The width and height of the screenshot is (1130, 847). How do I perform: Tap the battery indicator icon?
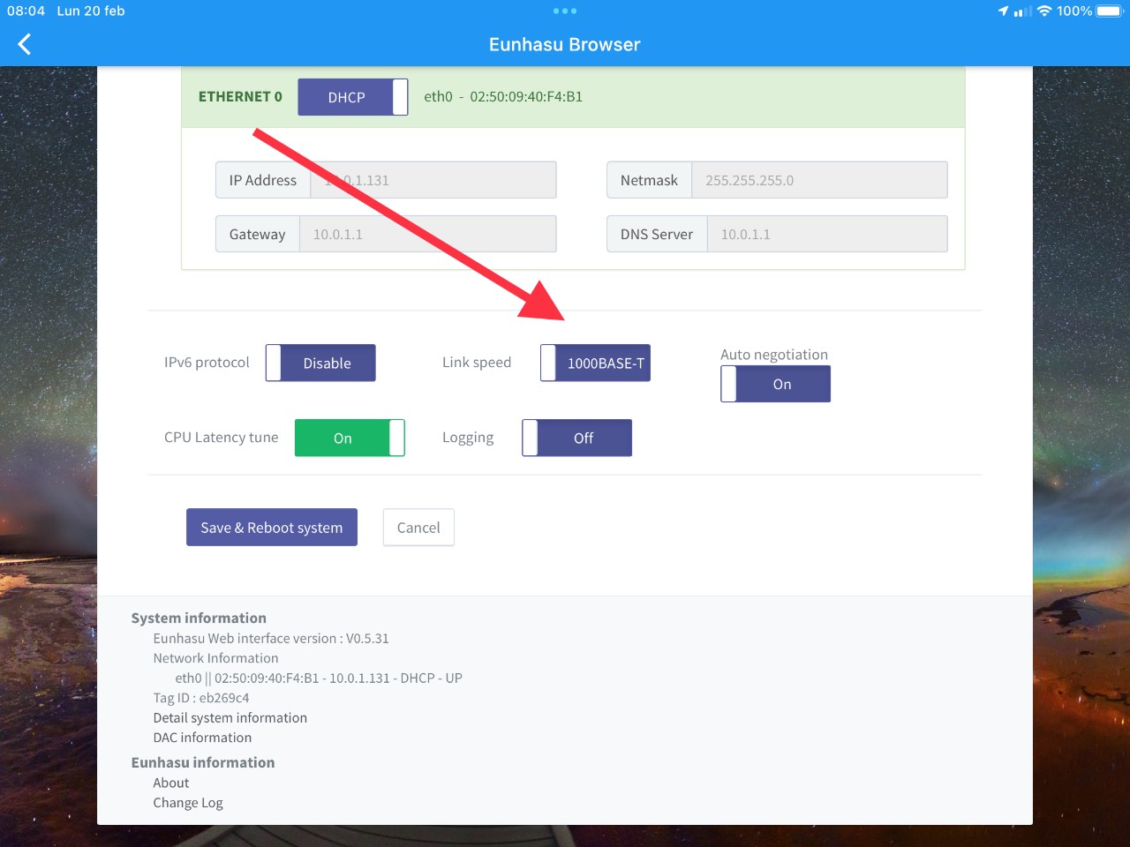(x=1109, y=11)
